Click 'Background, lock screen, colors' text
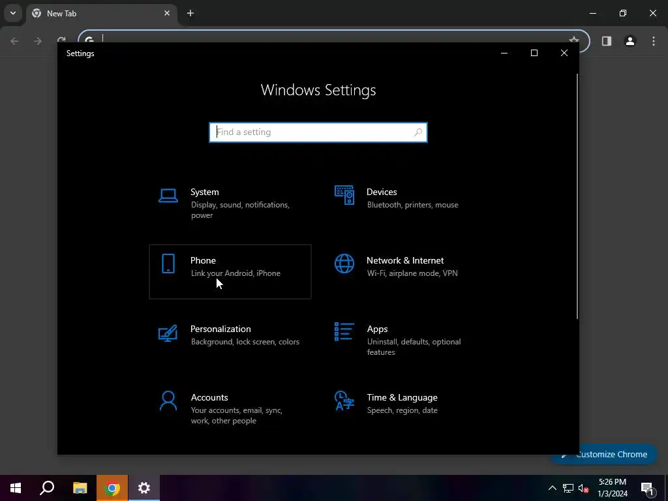The height and width of the screenshot is (501, 668). (245, 342)
